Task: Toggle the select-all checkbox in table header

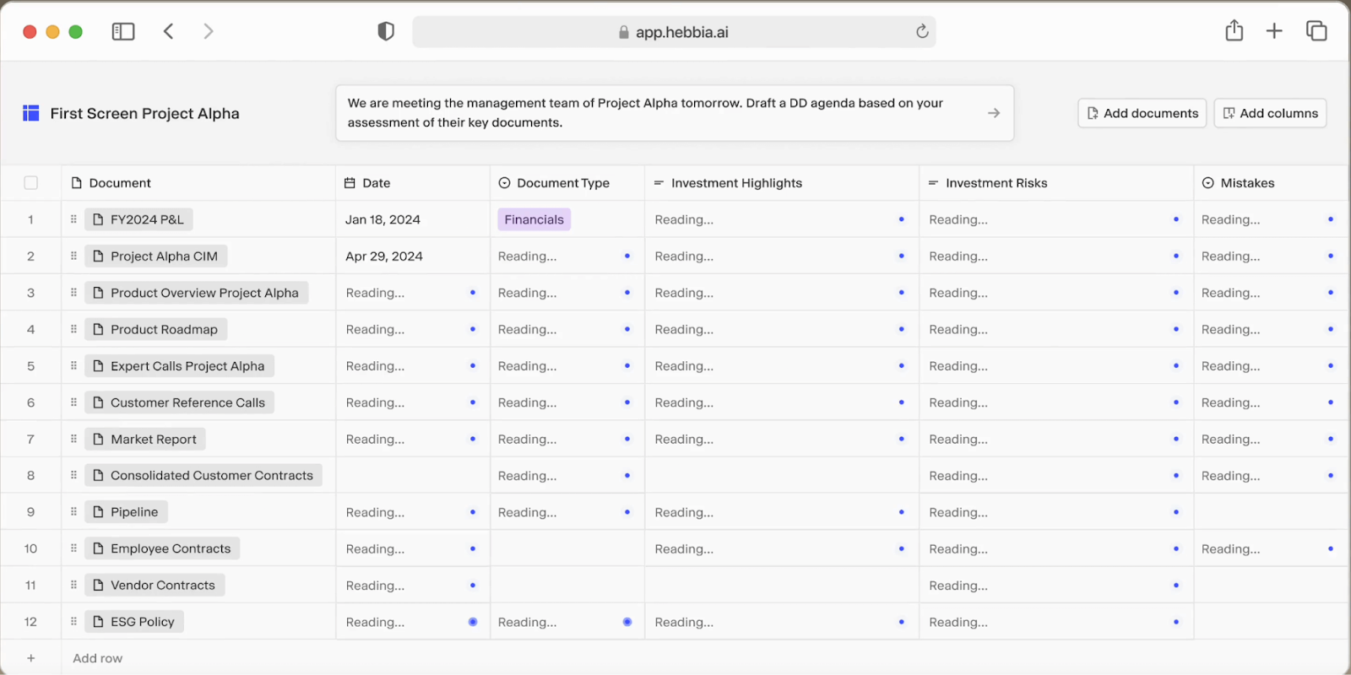Action: (x=31, y=183)
